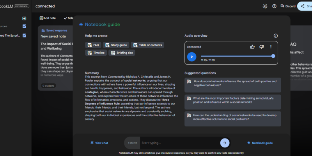Click the audio progress slider handle

273,56
